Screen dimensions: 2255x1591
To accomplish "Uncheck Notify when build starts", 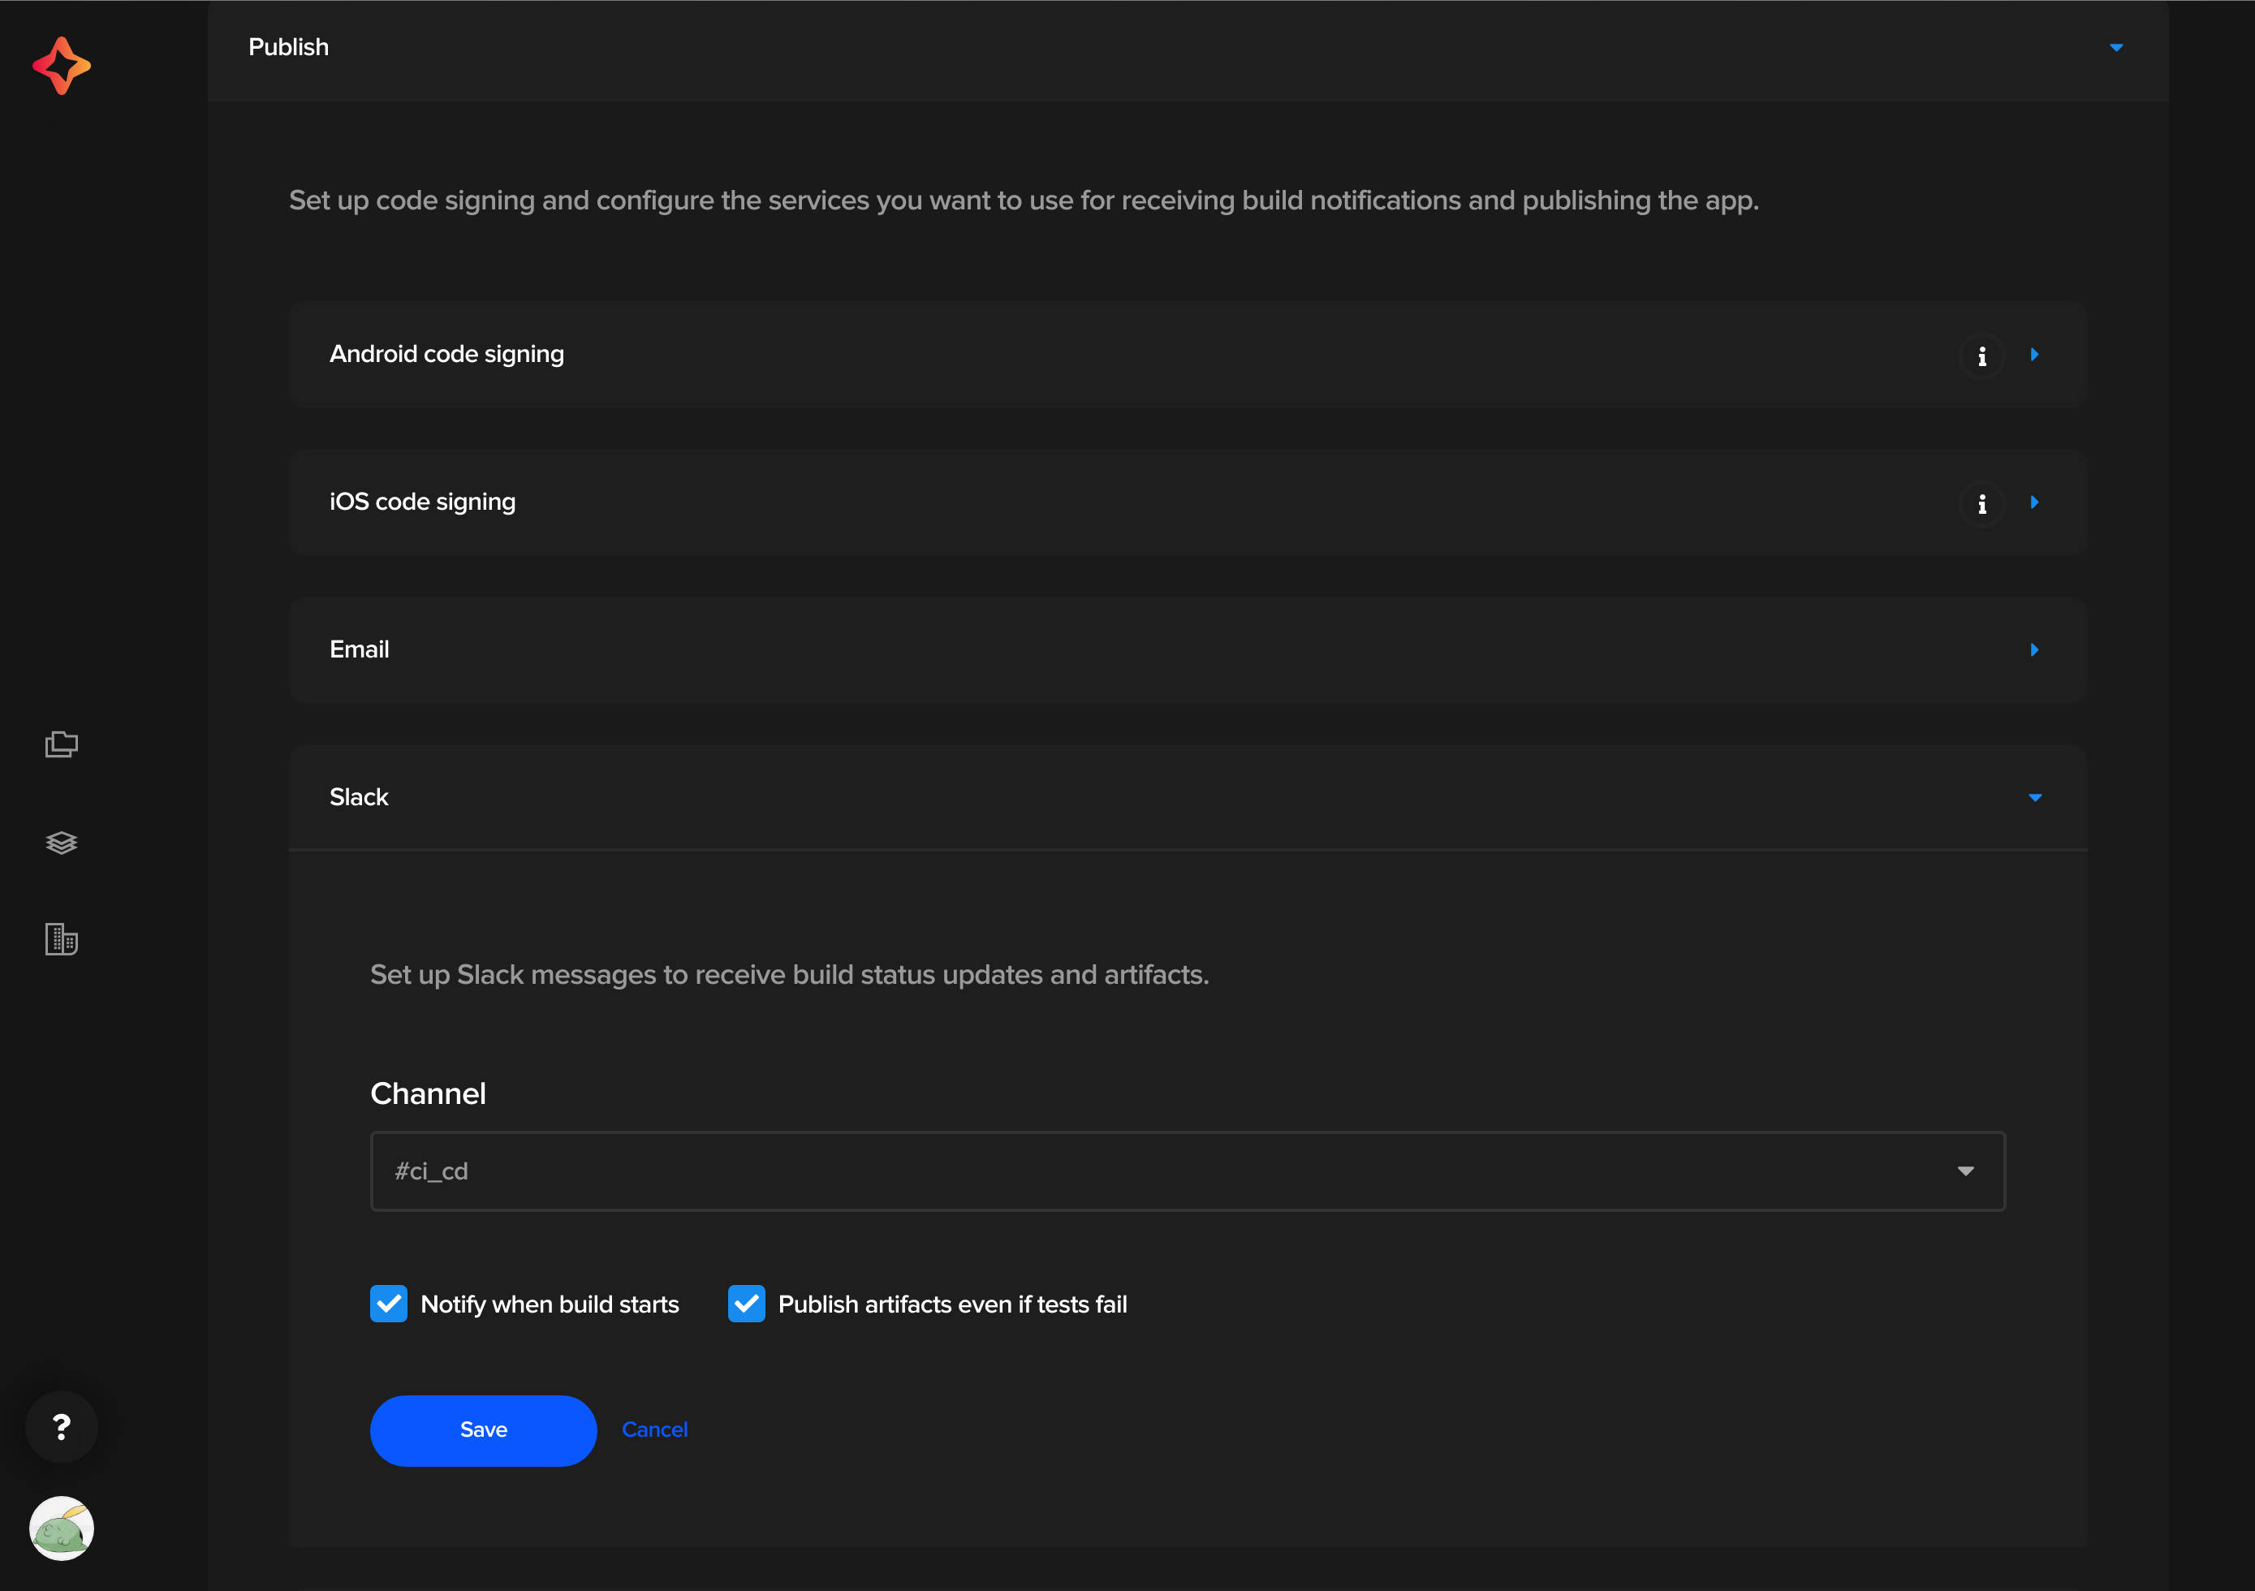I will [x=389, y=1304].
